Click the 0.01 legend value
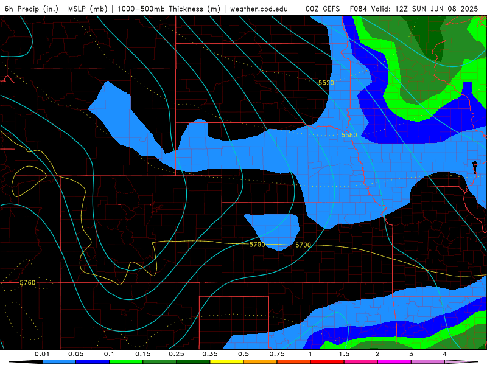The height and width of the screenshot is (365, 487). pos(42,354)
